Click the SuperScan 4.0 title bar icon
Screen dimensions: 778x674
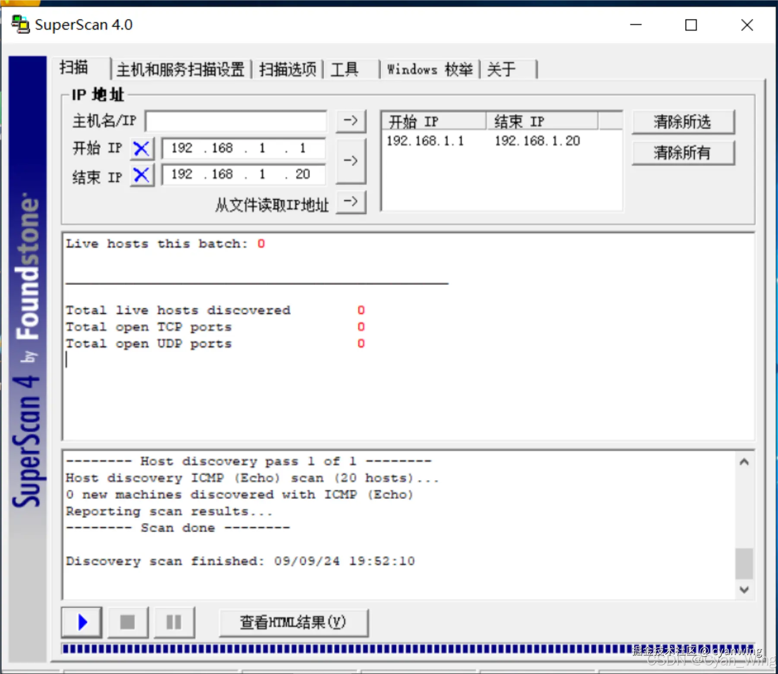point(20,25)
